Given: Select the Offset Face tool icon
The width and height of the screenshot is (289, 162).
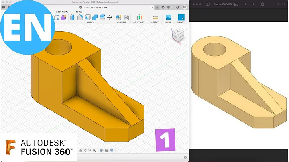Looking at the screenshot, I should 102,18.
